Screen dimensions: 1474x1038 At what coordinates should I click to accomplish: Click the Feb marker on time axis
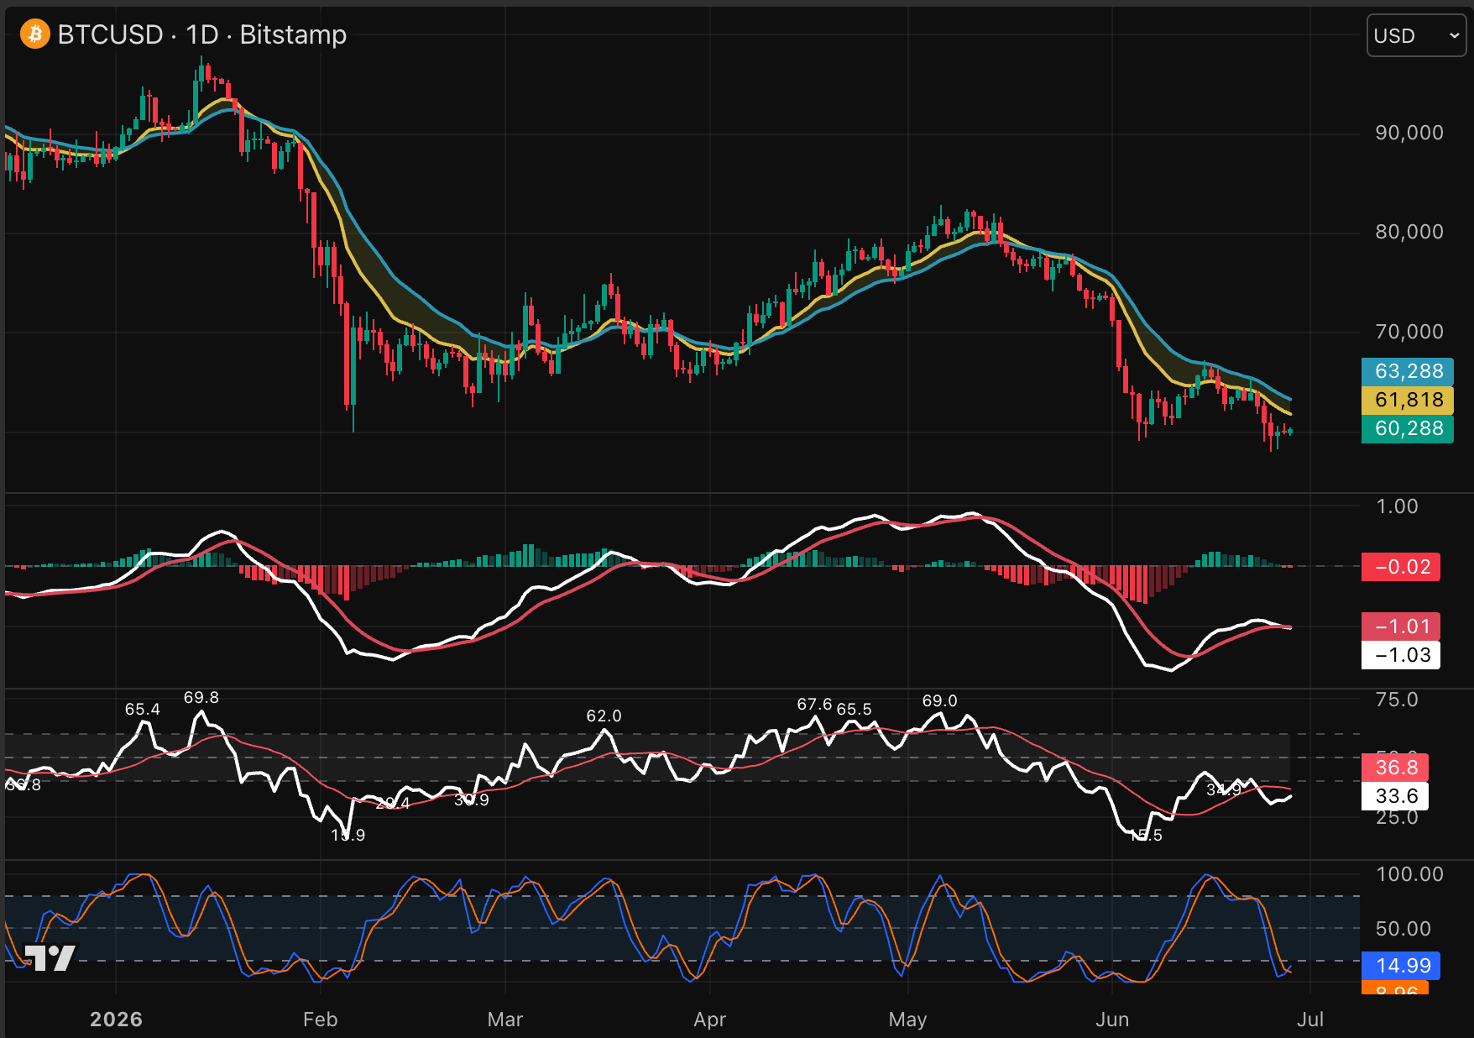[x=320, y=1020]
